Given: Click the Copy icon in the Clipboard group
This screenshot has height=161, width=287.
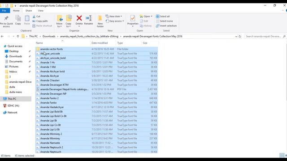Looking at the screenshot, I should pyautogui.click(x=18, y=18).
